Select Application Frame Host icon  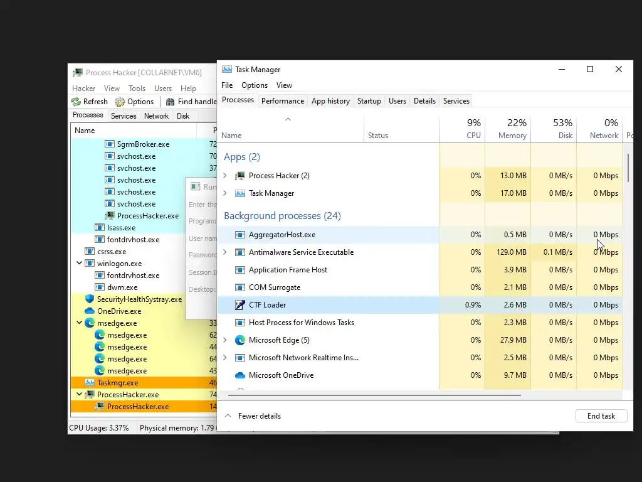click(x=240, y=270)
